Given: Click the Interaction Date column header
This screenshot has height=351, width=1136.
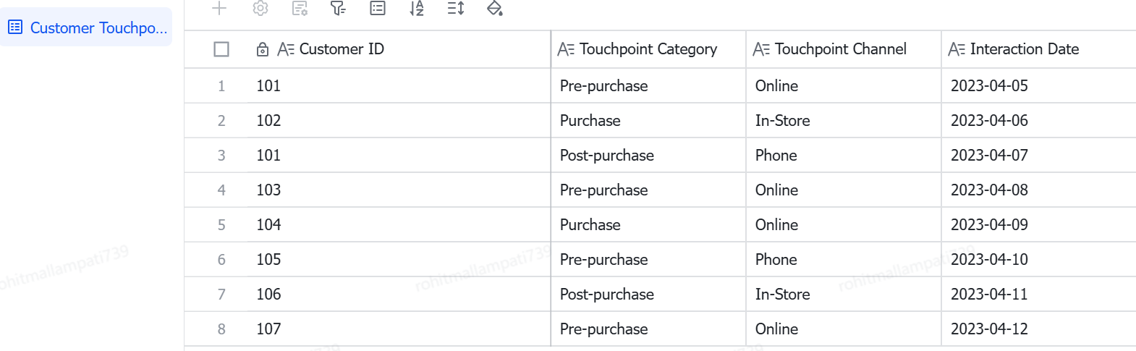Looking at the screenshot, I should [x=1039, y=49].
